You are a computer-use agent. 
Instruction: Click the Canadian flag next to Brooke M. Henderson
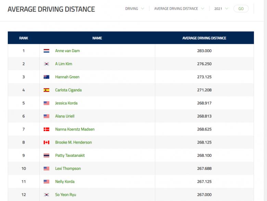click(x=47, y=142)
